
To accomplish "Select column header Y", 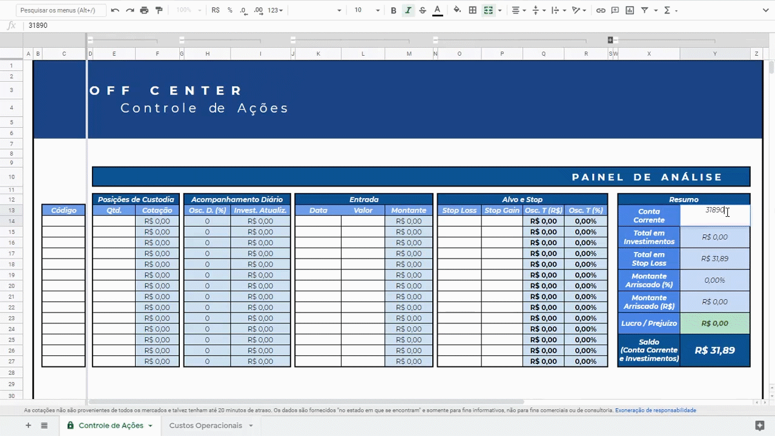I will (715, 54).
